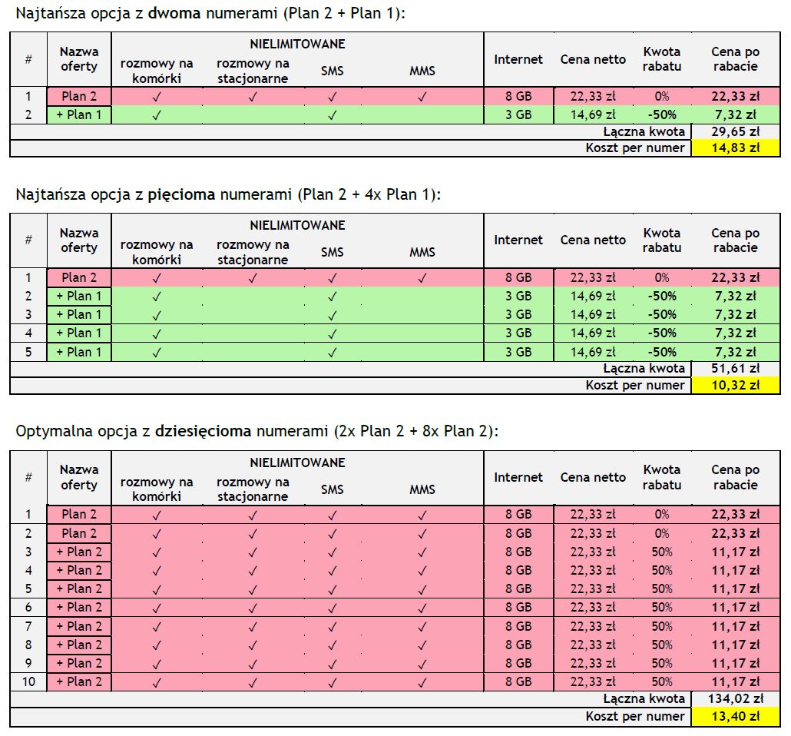The width and height of the screenshot is (791, 736).
Task: Click "Cena netto" header in the ten-number table
Action: 593,478
